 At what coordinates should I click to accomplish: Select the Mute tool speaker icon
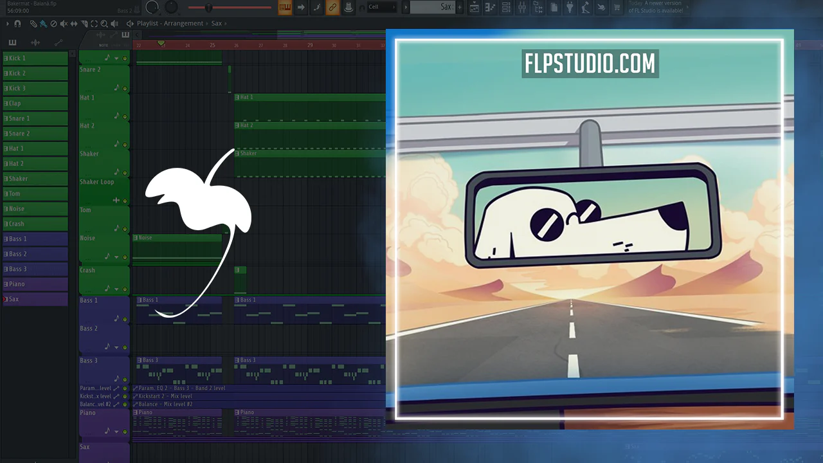64,24
